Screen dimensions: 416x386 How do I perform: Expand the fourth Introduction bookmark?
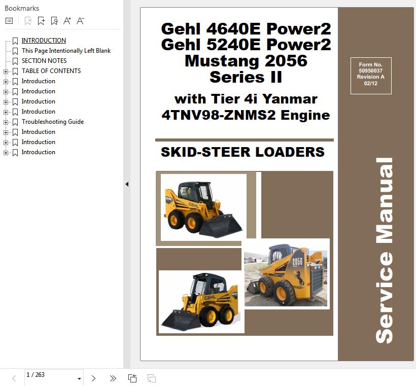coord(6,112)
